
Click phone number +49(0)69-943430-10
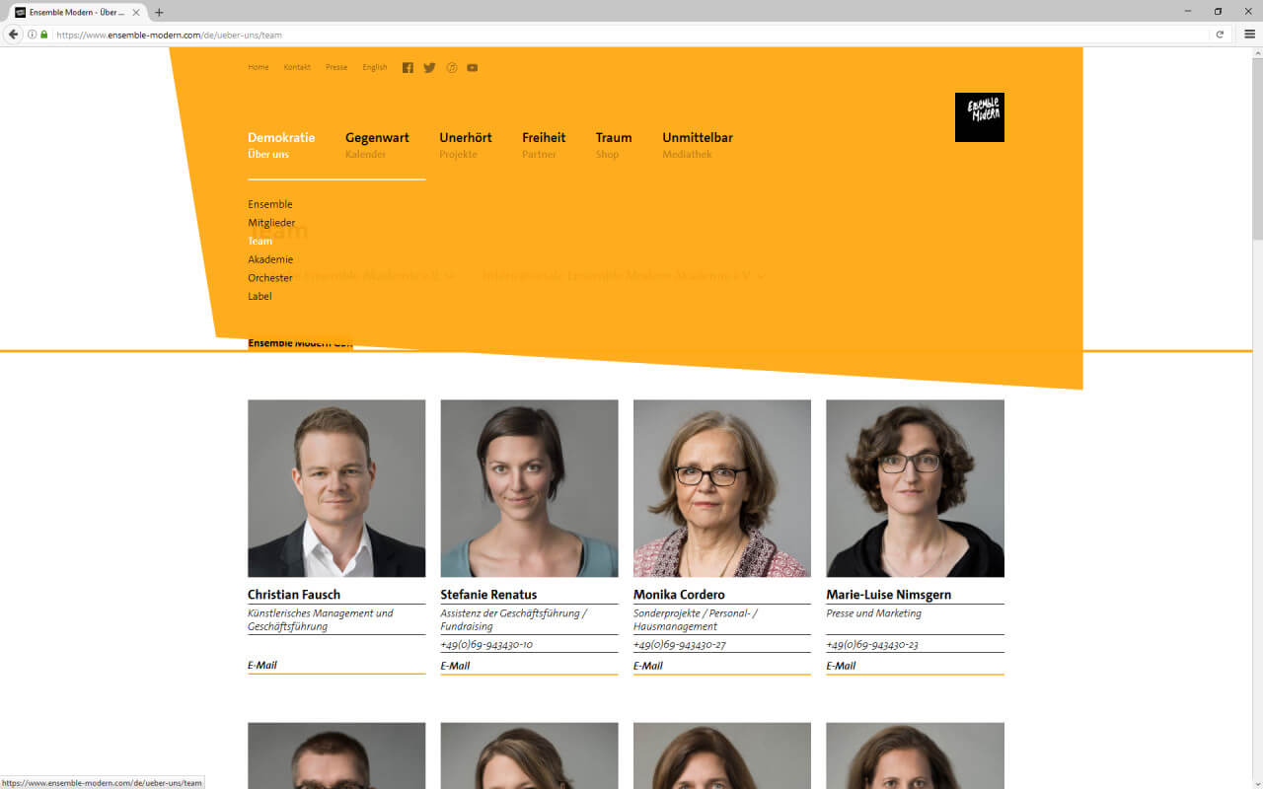click(486, 645)
